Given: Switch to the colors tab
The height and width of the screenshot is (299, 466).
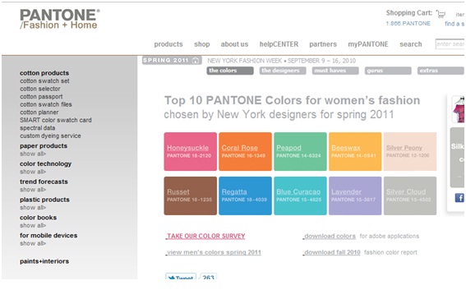Looking at the screenshot, I should pyautogui.click(x=230, y=71).
